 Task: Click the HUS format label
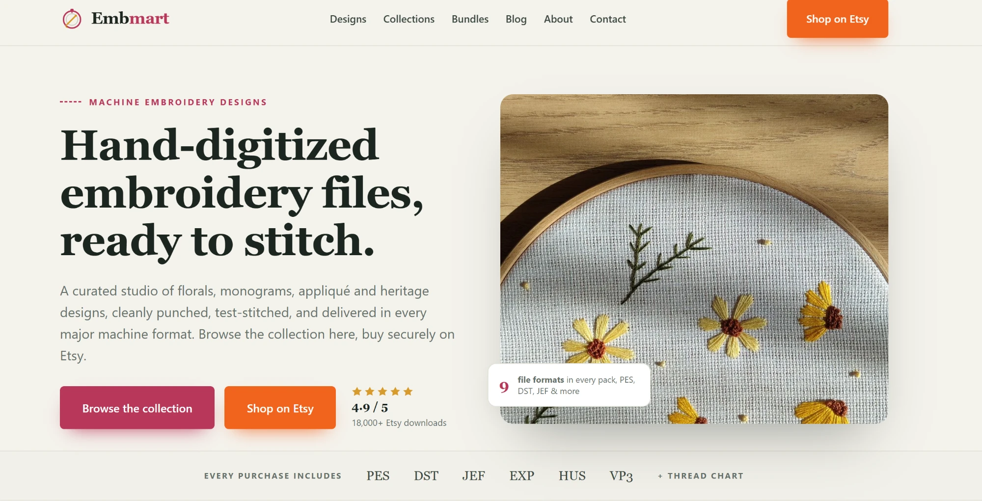coord(572,476)
